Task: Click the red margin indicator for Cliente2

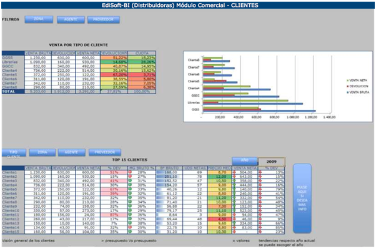Action: point(130,177)
